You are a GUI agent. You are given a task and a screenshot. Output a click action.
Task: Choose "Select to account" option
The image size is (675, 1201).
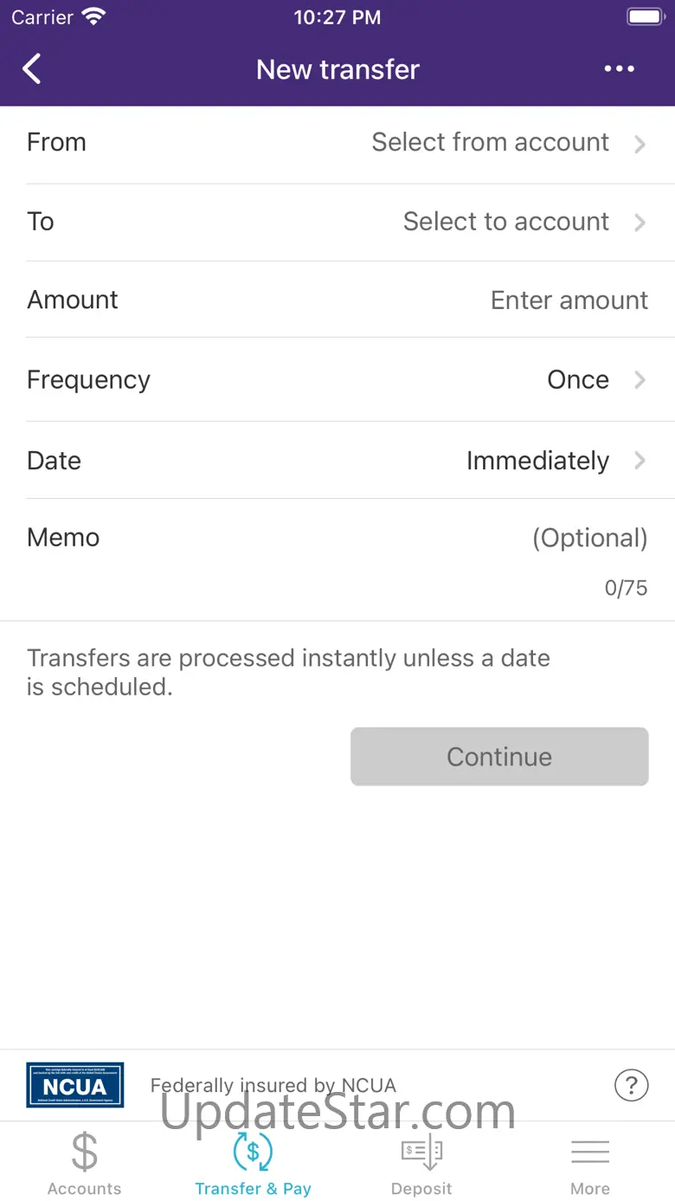click(x=505, y=222)
